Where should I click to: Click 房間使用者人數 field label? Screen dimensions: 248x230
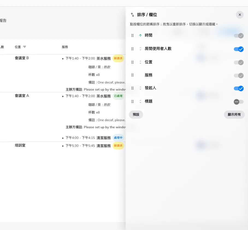(158, 49)
